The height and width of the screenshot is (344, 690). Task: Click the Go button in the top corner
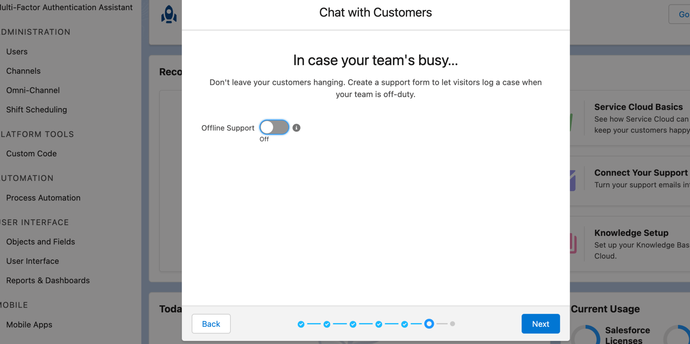(684, 14)
